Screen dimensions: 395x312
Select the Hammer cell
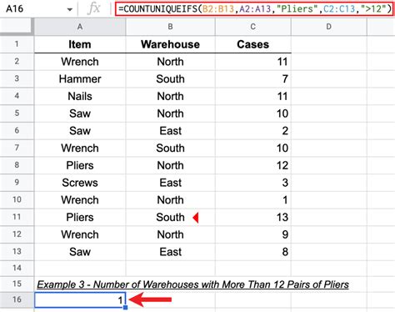[x=80, y=79]
